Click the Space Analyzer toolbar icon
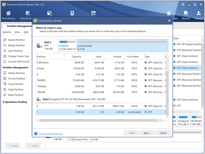 click(x=93, y=13)
